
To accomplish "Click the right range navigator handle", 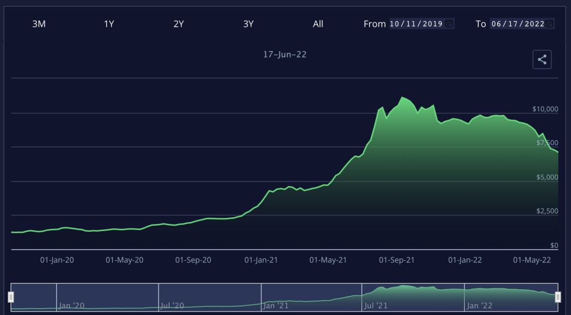I will point(558,297).
